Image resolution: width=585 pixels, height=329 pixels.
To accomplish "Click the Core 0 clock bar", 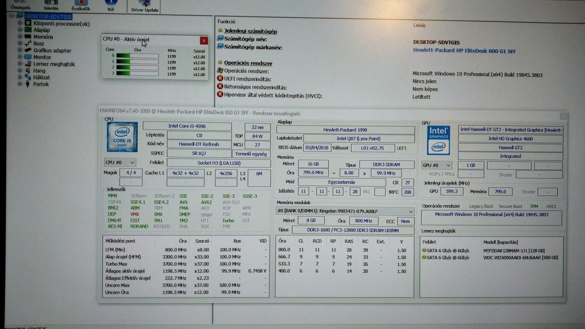I will tap(137, 56).
